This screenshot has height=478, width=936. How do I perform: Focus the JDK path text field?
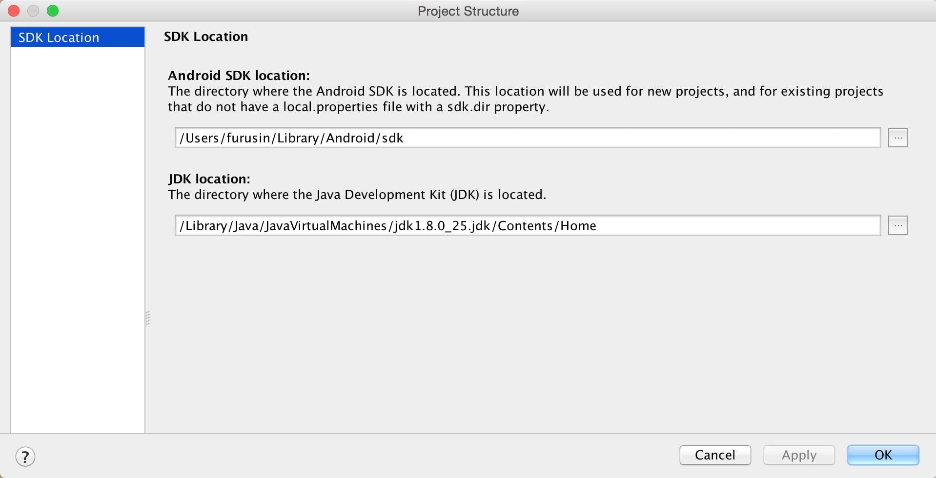pos(527,226)
